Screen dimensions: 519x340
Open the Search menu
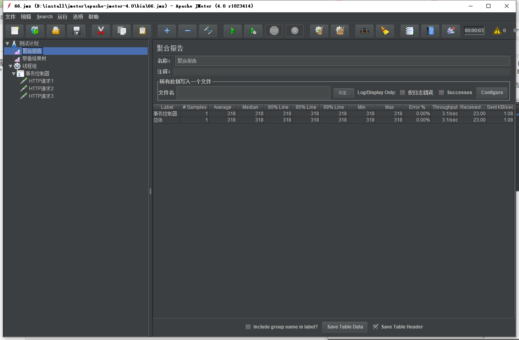(x=44, y=17)
